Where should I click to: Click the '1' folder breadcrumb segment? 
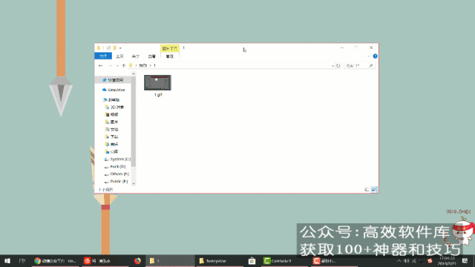tap(154, 65)
